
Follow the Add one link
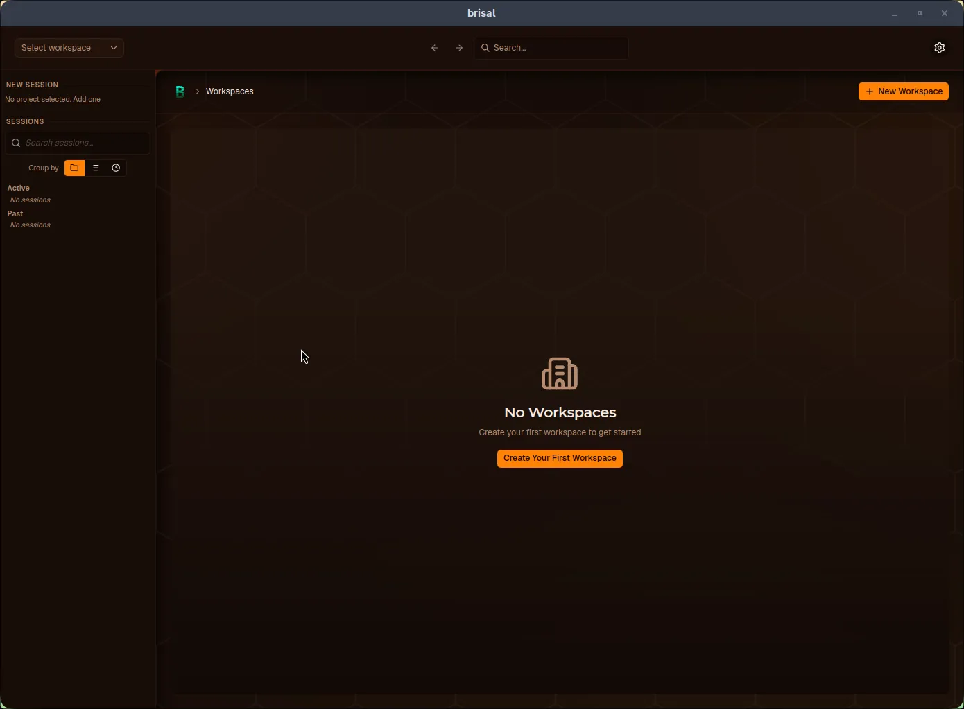click(x=87, y=100)
